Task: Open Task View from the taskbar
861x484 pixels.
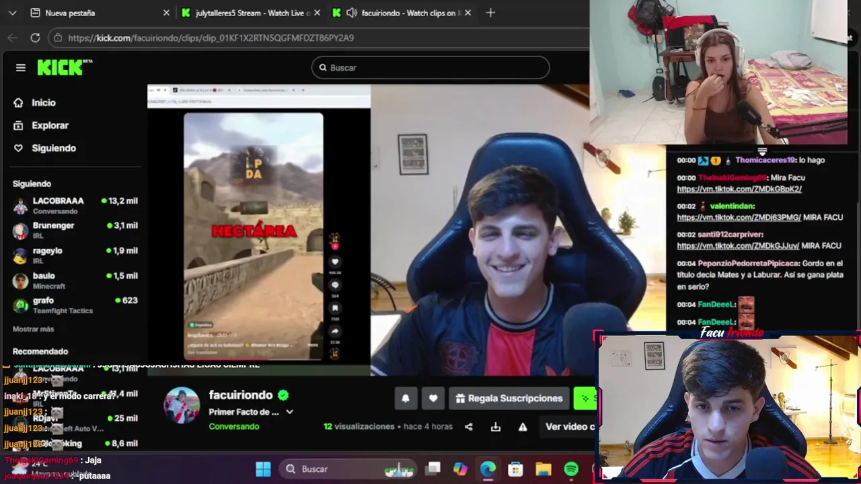Action: pos(434,469)
